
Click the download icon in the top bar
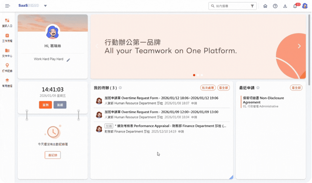[285, 6]
